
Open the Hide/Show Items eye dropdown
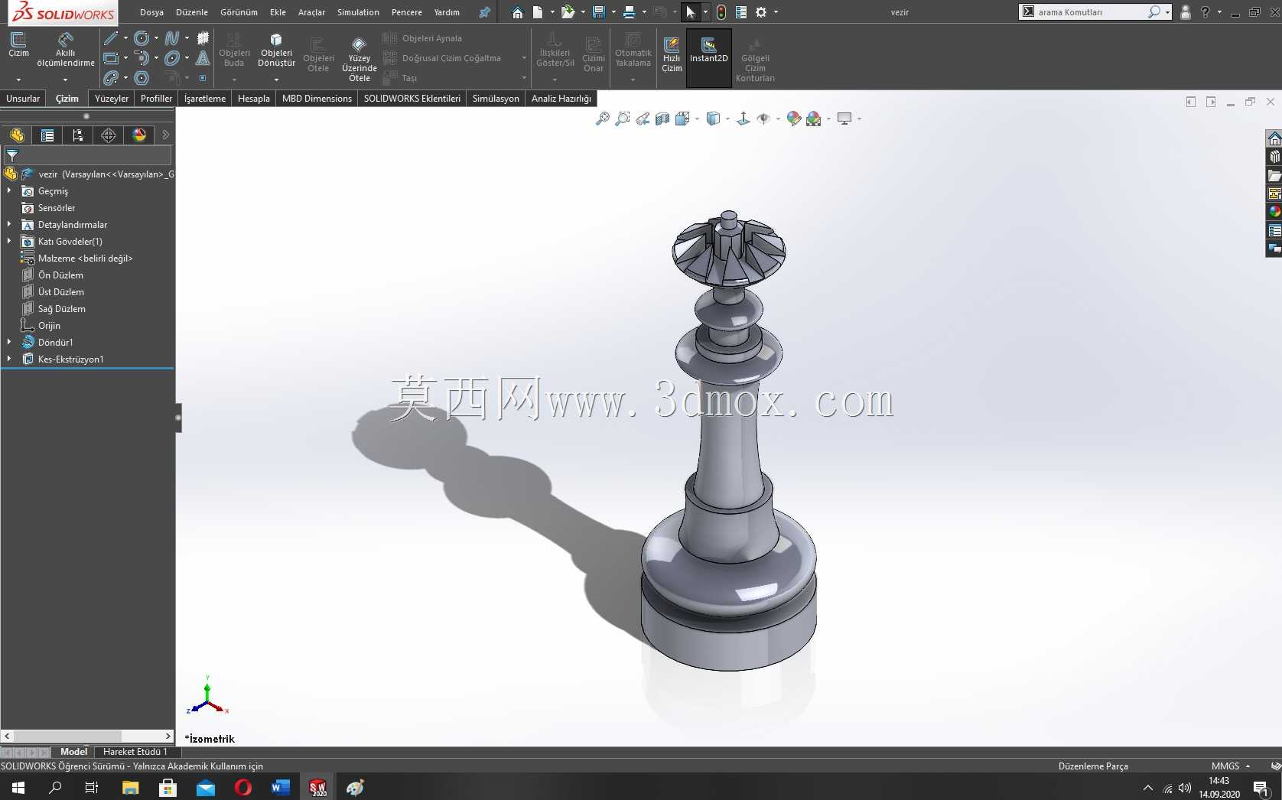[x=778, y=119]
